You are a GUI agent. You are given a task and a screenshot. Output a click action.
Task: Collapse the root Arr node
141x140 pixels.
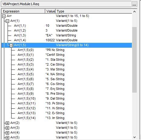[4, 16]
